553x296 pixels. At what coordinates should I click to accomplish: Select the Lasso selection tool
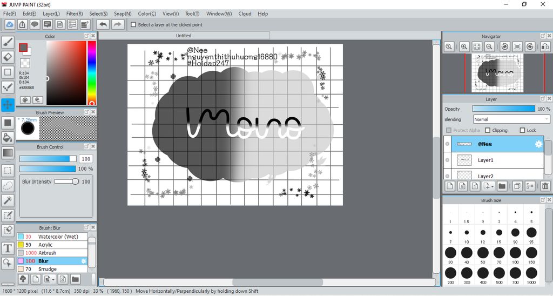click(x=8, y=185)
